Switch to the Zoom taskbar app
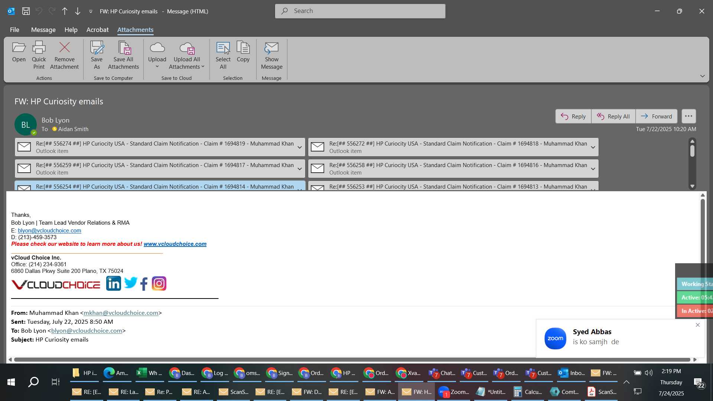Screen dimensions: 713x401 [453, 392]
